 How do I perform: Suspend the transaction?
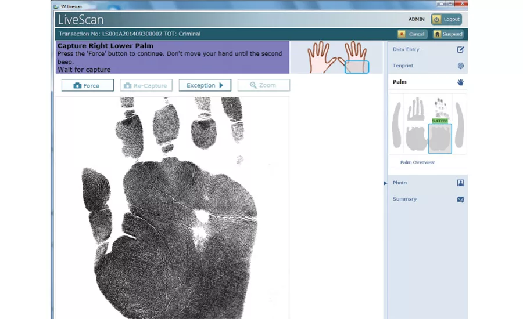tap(448, 34)
